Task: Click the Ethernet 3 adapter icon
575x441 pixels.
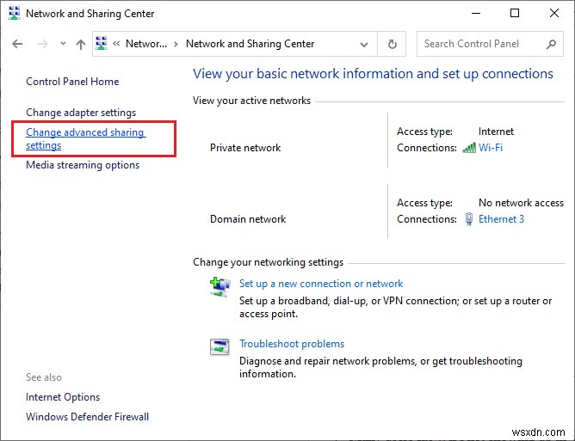Action: coord(469,219)
